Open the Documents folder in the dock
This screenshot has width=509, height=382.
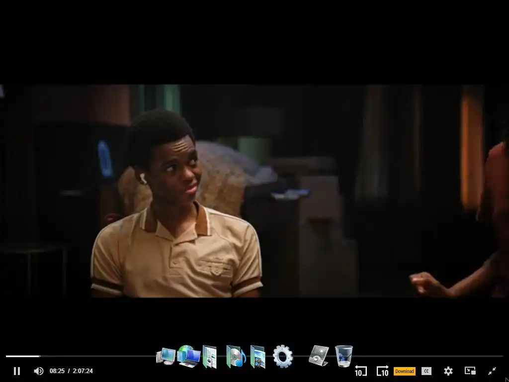coord(210,357)
